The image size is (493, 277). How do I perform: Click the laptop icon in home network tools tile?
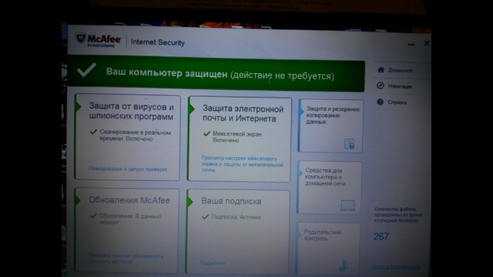pyautogui.click(x=347, y=205)
